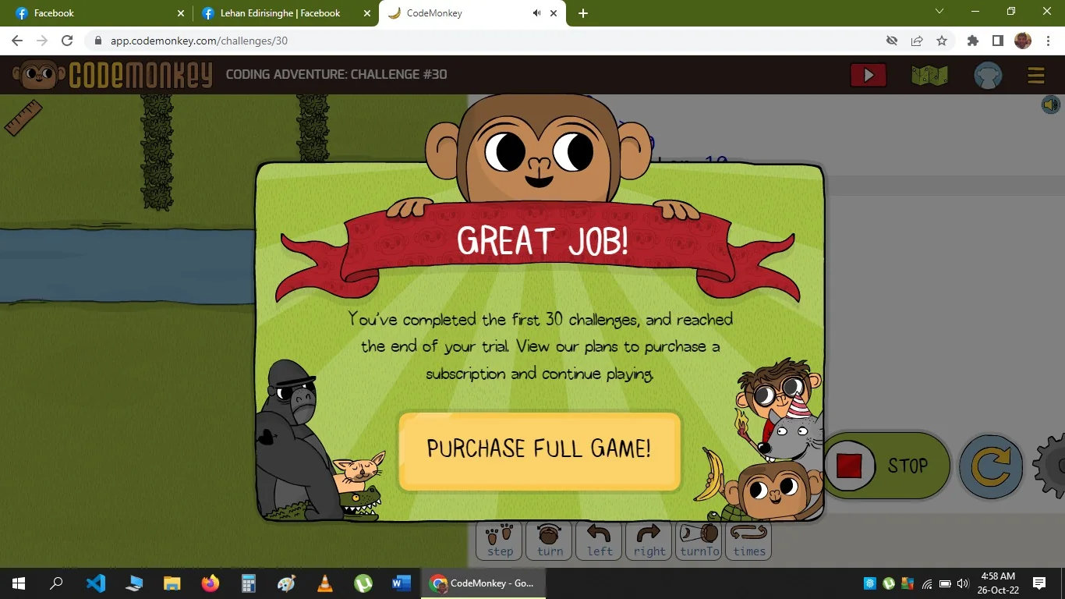Viewport: 1065px width, 599px height.
Task: Launch Firefox from the taskbar
Action: click(x=210, y=583)
